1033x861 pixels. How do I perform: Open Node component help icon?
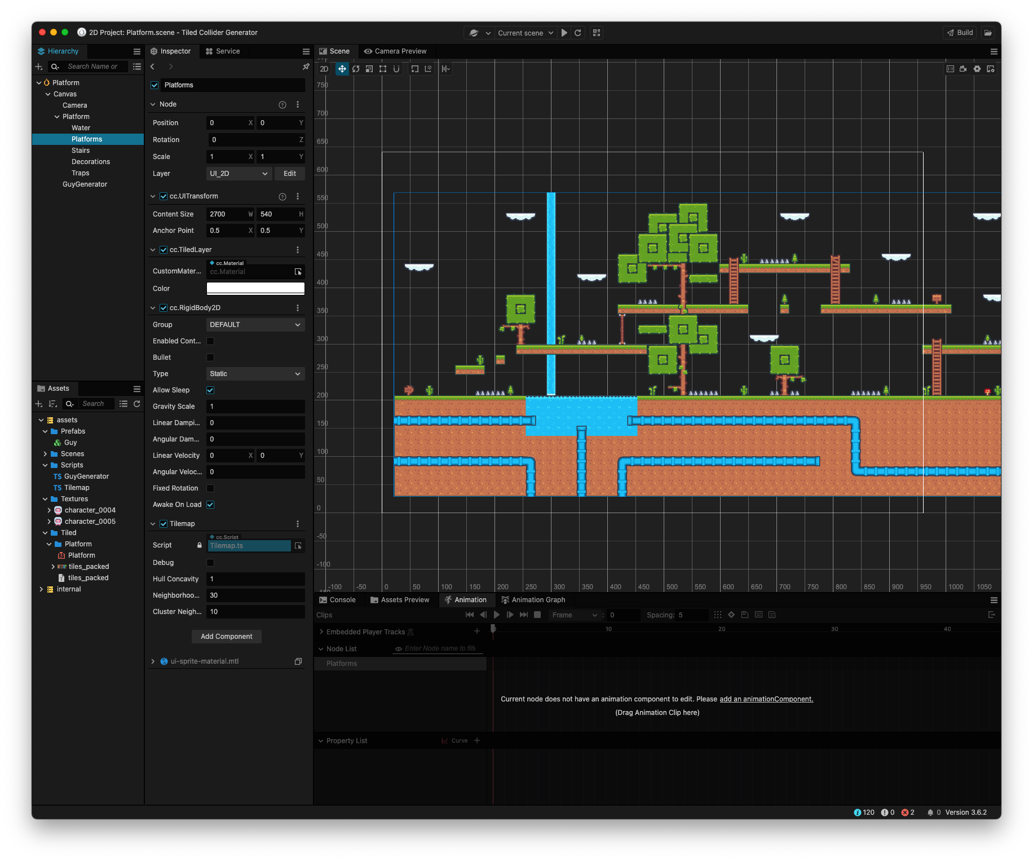(282, 104)
